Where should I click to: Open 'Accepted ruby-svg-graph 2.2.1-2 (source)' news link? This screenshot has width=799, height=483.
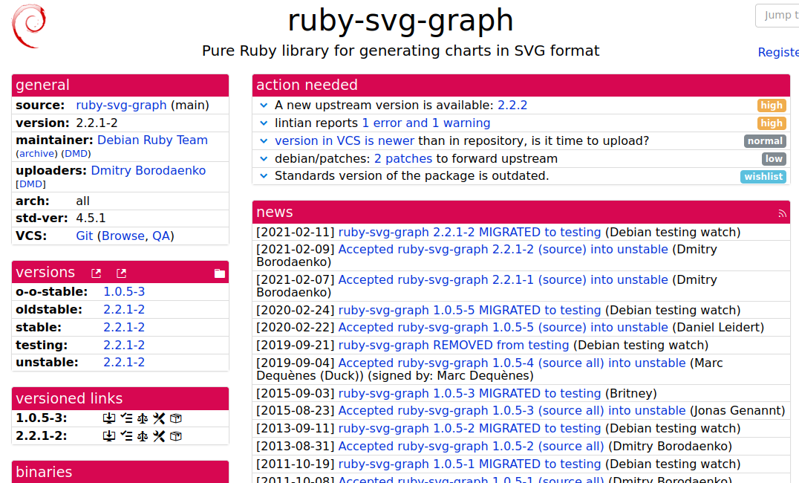coord(503,250)
